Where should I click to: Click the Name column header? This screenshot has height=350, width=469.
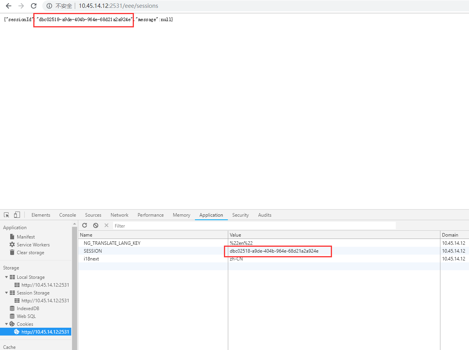click(x=153, y=235)
